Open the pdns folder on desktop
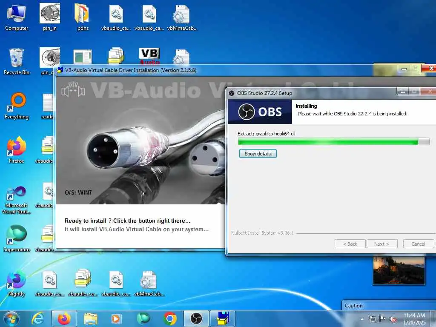Viewport: 436px width, 327px height. [x=83, y=17]
